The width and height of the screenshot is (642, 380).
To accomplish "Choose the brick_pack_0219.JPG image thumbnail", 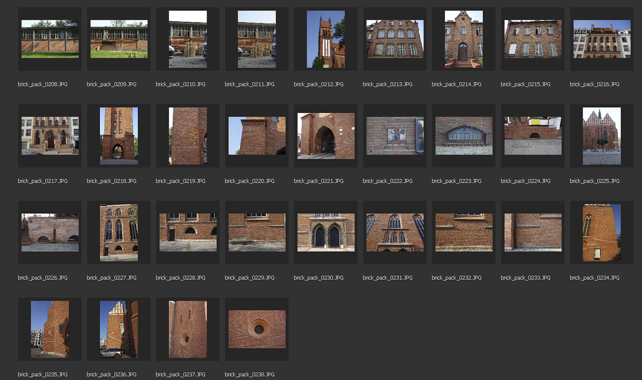I will coord(188,136).
